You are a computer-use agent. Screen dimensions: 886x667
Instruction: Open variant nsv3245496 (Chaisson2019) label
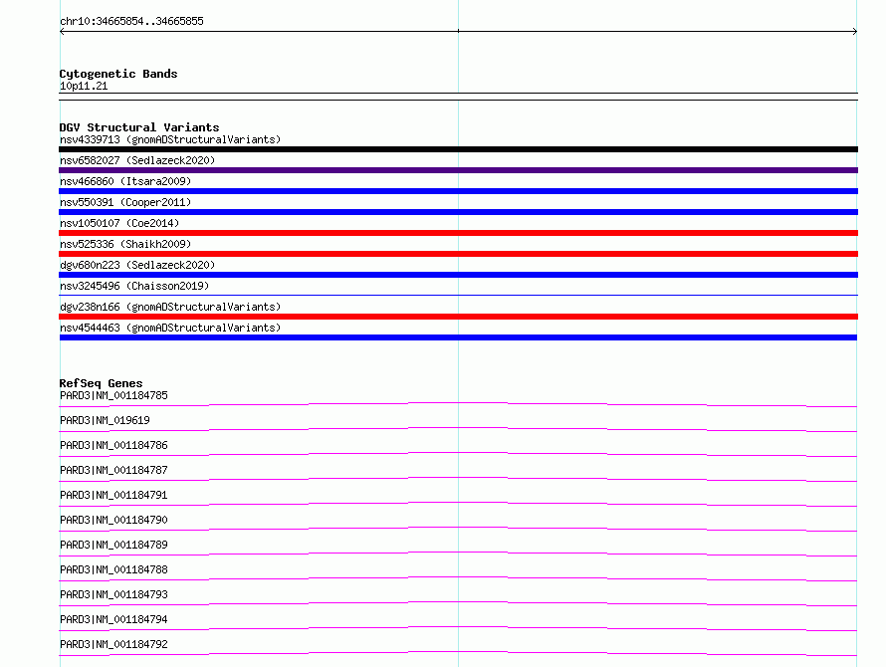[x=134, y=286]
